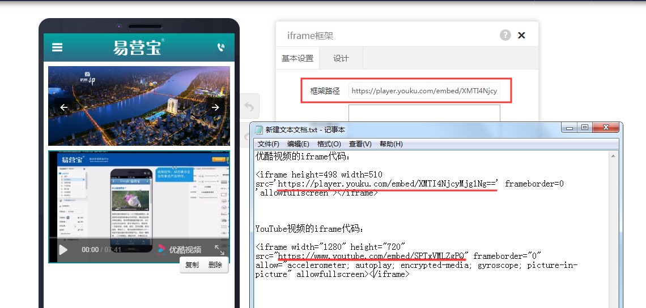Minimize the Notepad window
Viewport: 646px width, 308px height.
[569, 128]
